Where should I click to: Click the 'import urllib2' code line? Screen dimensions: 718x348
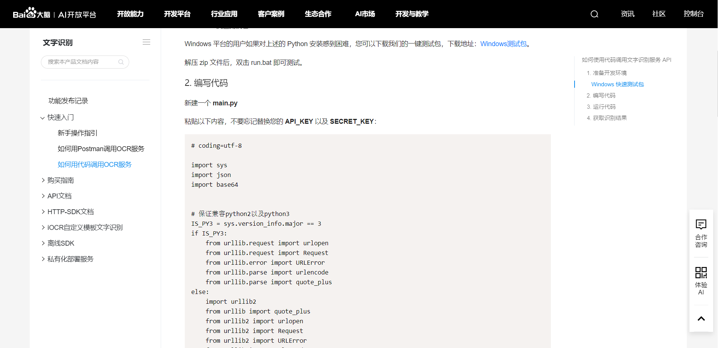231,301
